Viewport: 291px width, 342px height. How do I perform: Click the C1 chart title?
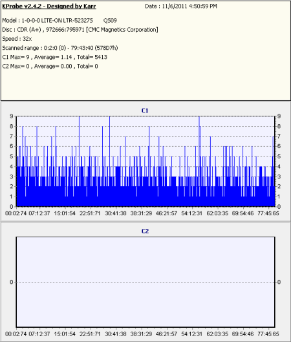pyautogui.click(x=145, y=111)
